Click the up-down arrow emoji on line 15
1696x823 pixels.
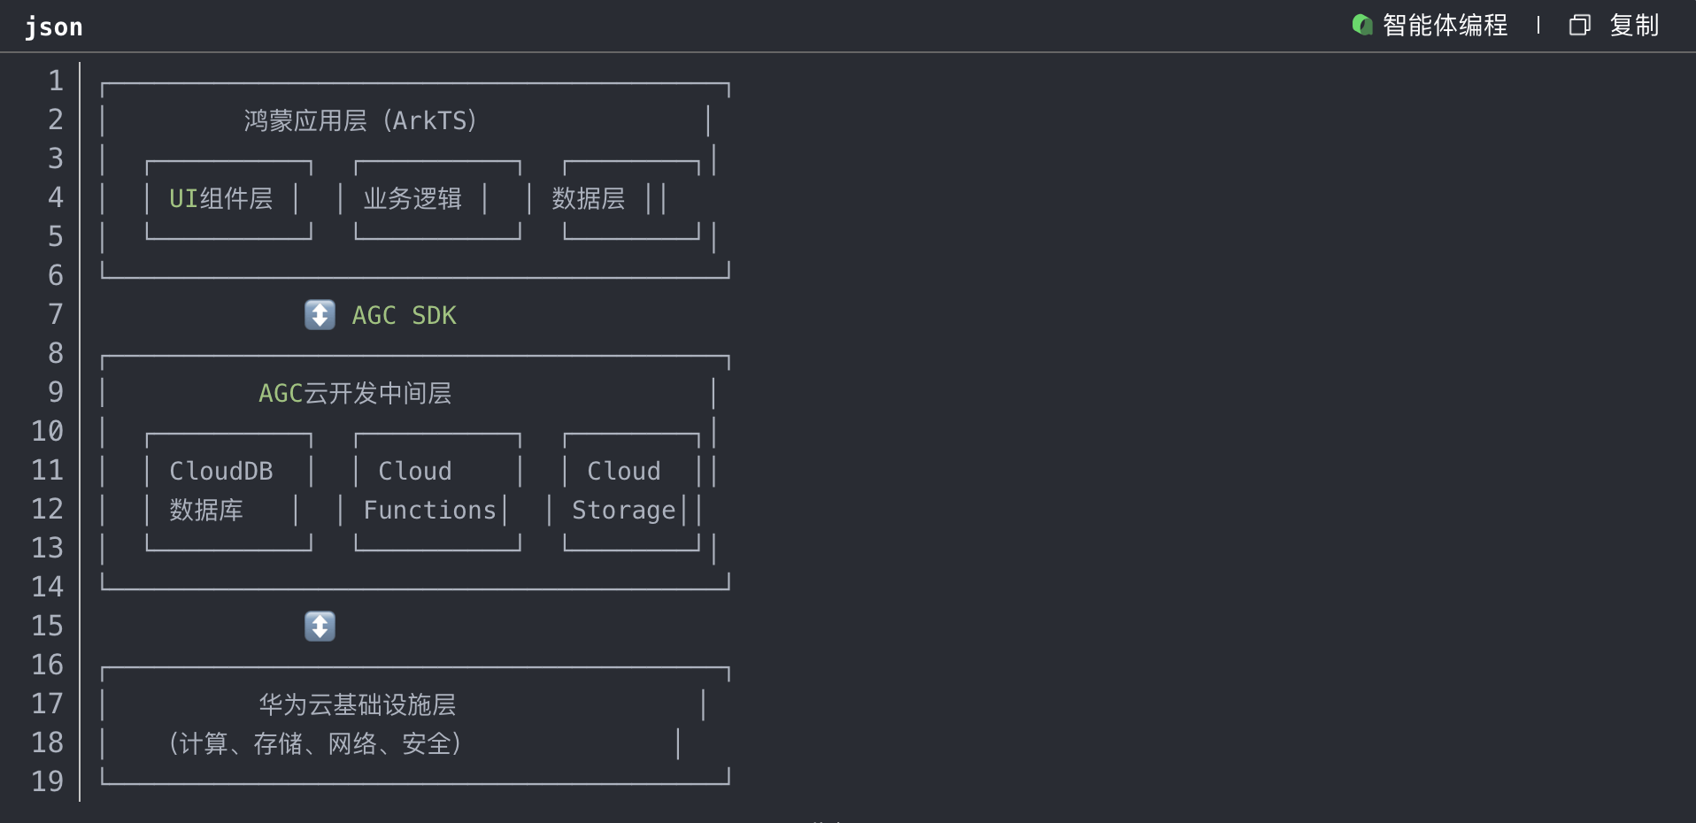(x=320, y=627)
